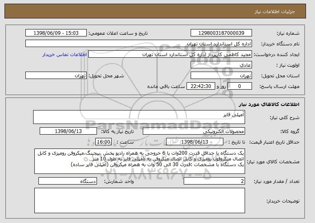Click the label توضیحات خریدار:
315x223 pixels.
pyautogui.click(x=283, y=201)
